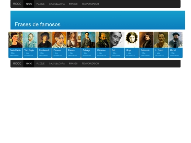The width and height of the screenshot is (191, 143).
Task: Click the 'Rembrandt' name caption
Action: point(44,50)
